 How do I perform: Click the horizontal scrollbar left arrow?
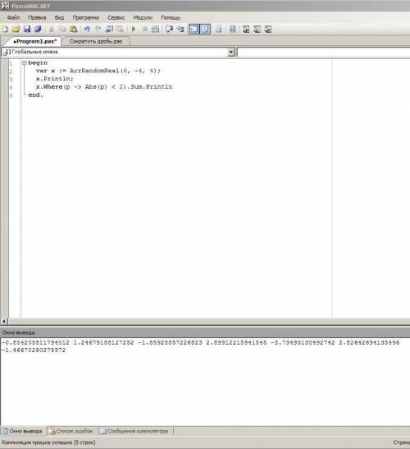tap(4, 321)
